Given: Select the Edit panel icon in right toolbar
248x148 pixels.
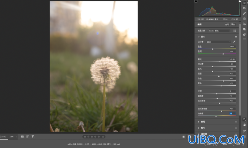Looking at the screenshot, I should click(x=244, y=3).
